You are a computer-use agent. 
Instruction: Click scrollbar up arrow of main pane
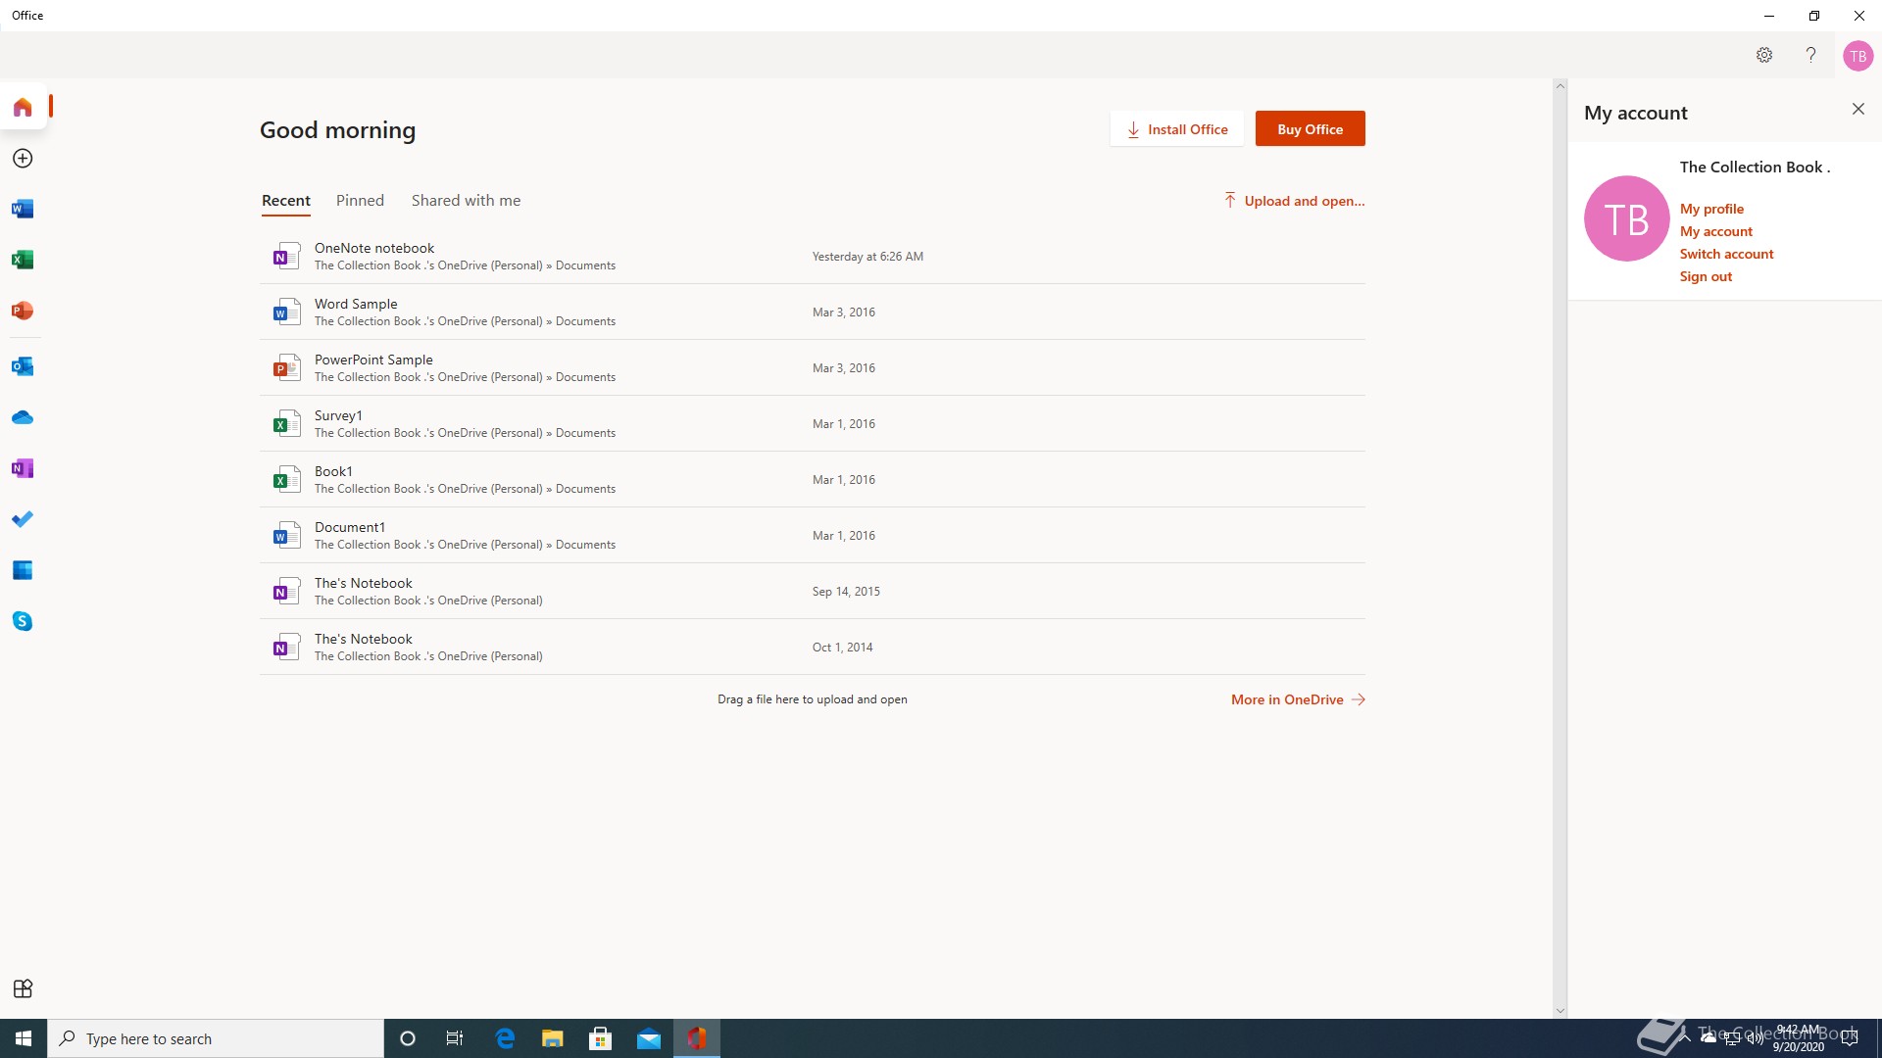point(1560,86)
